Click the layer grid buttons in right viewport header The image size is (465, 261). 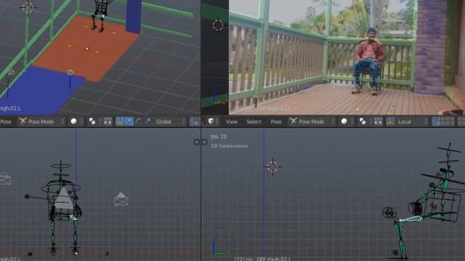[x=442, y=122]
